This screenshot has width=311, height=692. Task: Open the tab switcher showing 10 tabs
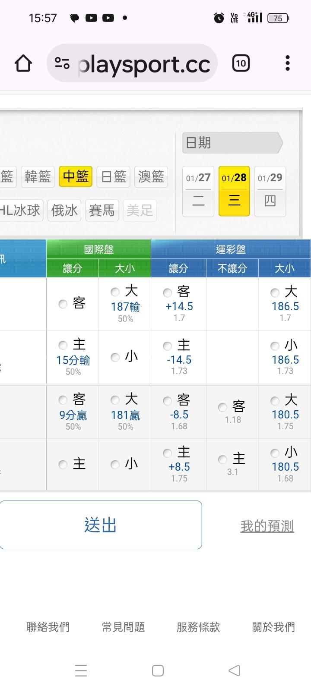pos(241,63)
